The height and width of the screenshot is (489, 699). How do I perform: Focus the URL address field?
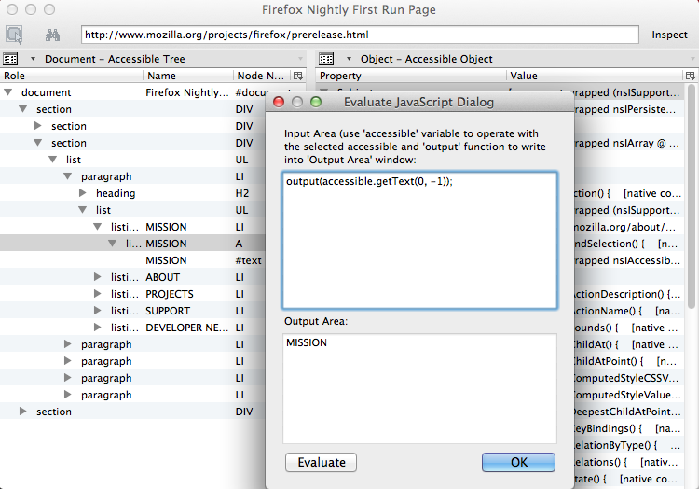pos(360,35)
